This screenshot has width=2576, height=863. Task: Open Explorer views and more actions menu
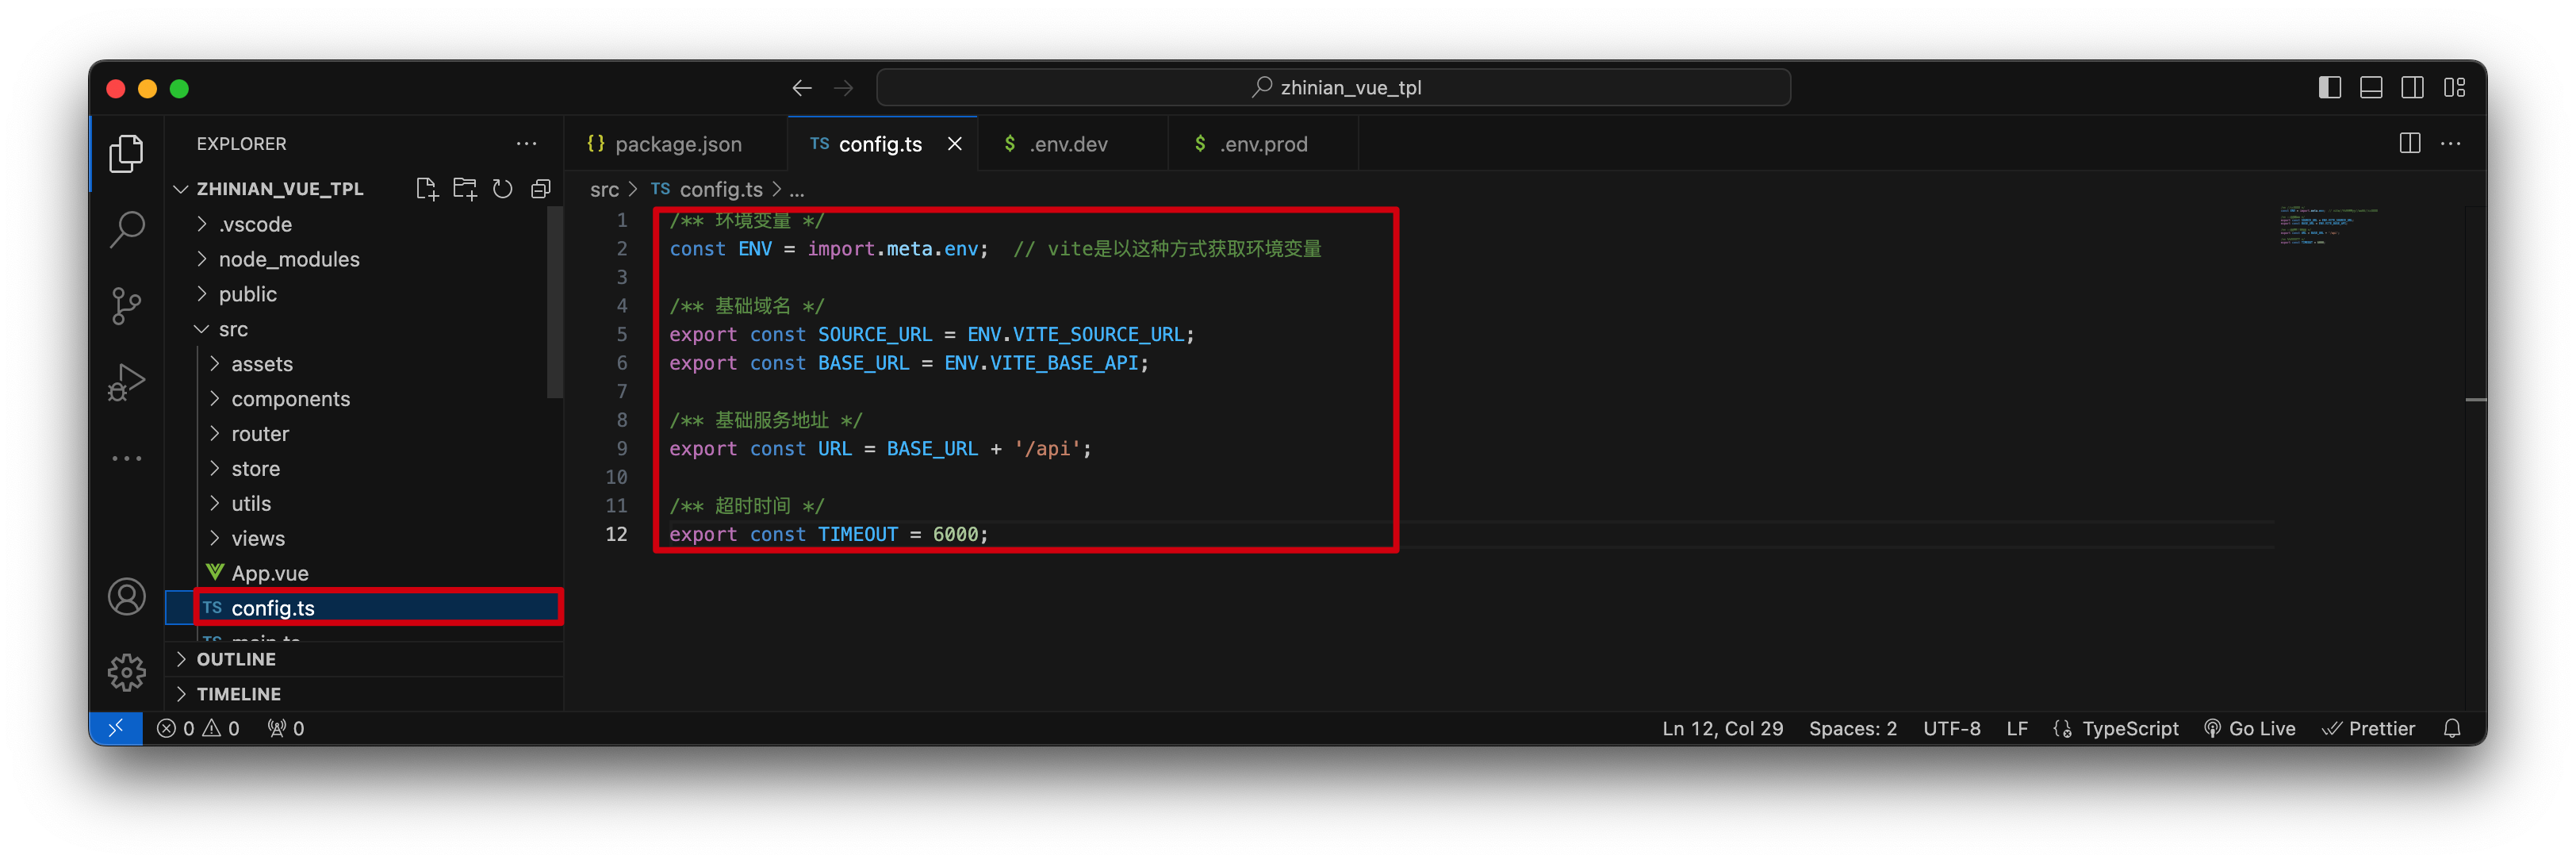[x=527, y=144]
